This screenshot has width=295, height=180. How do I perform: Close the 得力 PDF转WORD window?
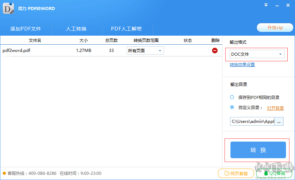pos(288,5)
